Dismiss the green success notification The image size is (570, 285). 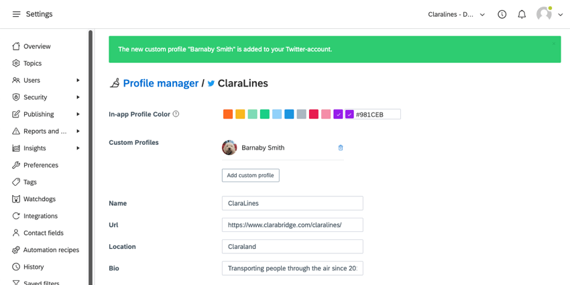tap(554, 44)
